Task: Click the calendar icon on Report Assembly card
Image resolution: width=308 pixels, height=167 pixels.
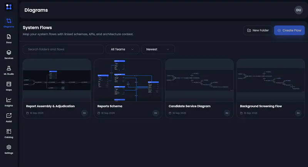Action: click(27, 113)
